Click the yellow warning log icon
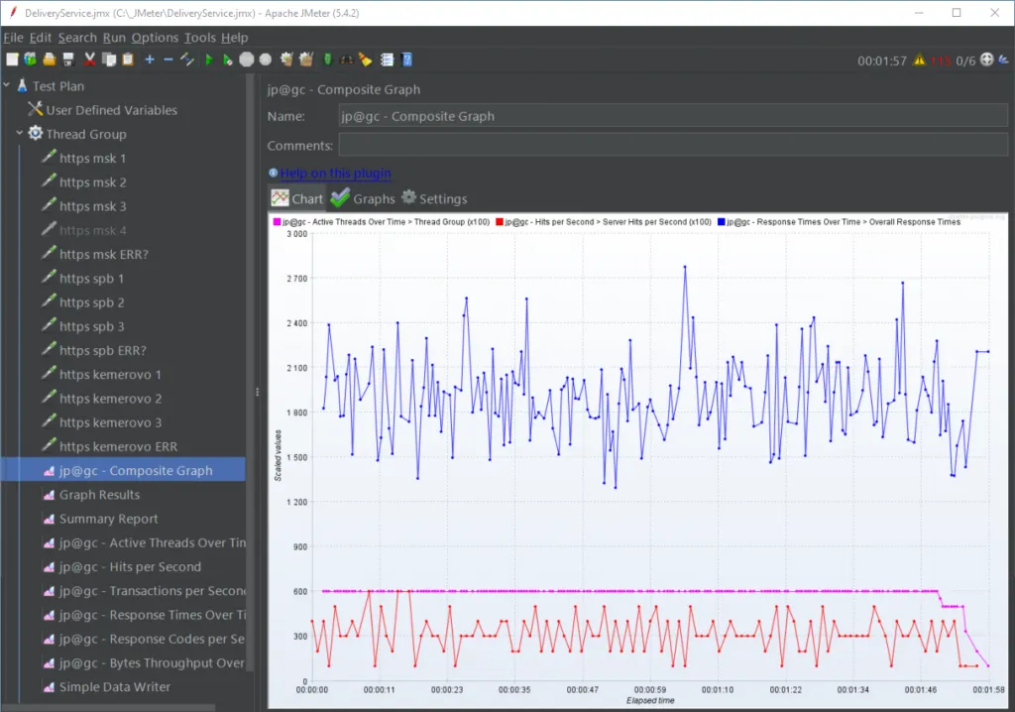The height and width of the screenshot is (712, 1015). click(x=919, y=60)
